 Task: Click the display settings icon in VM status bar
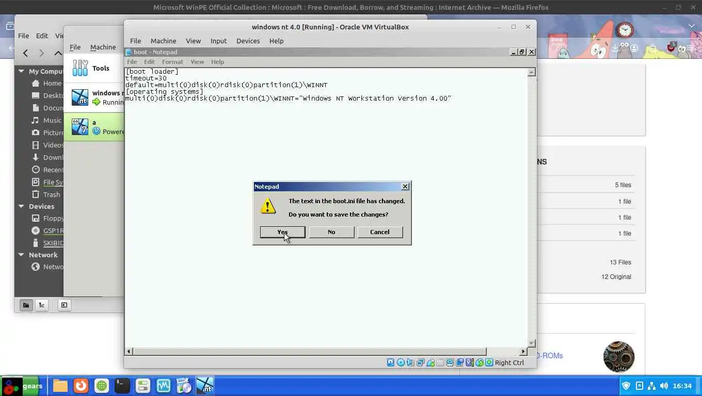(450, 362)
